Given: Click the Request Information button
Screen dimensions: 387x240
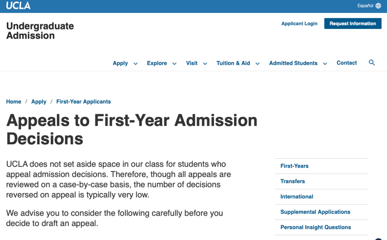Looking at the screenshot, I should tap(353, 24).
